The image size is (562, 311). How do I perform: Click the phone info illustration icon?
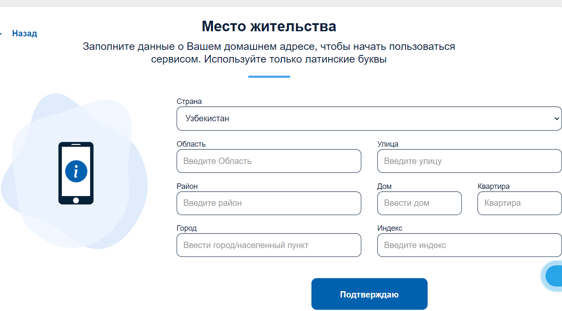[76, 173]
